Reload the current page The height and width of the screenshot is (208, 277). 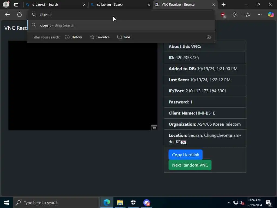(19, 15)
